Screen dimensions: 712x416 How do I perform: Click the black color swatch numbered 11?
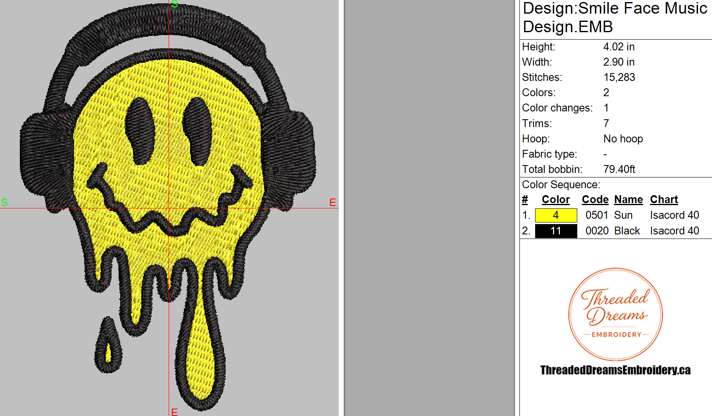[x=556, y=231]
